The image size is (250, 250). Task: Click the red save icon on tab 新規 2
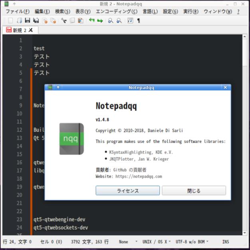click(9, 30)
